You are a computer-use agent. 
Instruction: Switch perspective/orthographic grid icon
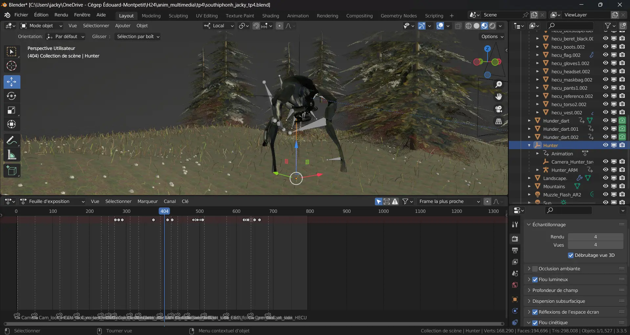pos(499,121)
